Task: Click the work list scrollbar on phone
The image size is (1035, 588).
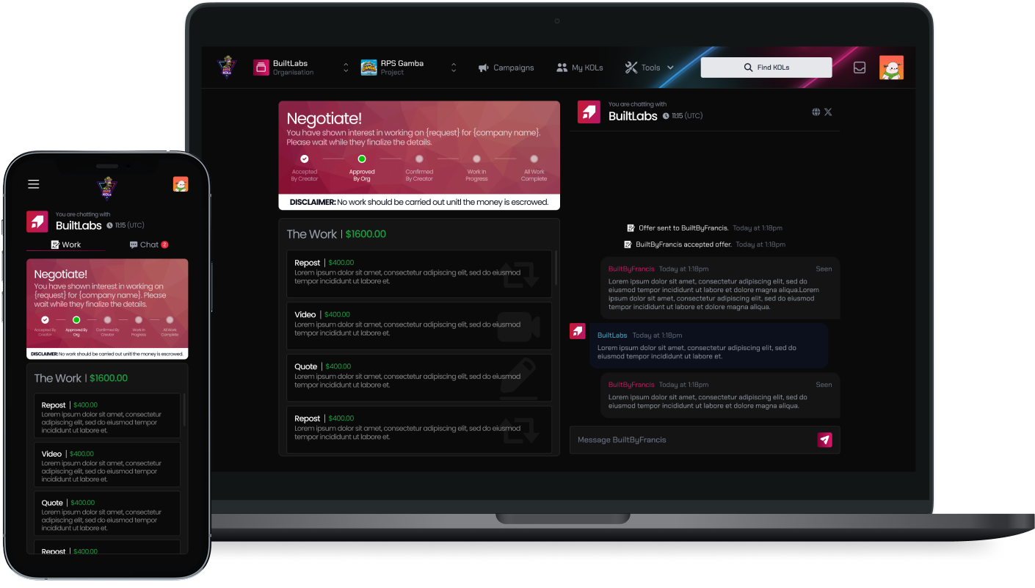Action: 184,410
